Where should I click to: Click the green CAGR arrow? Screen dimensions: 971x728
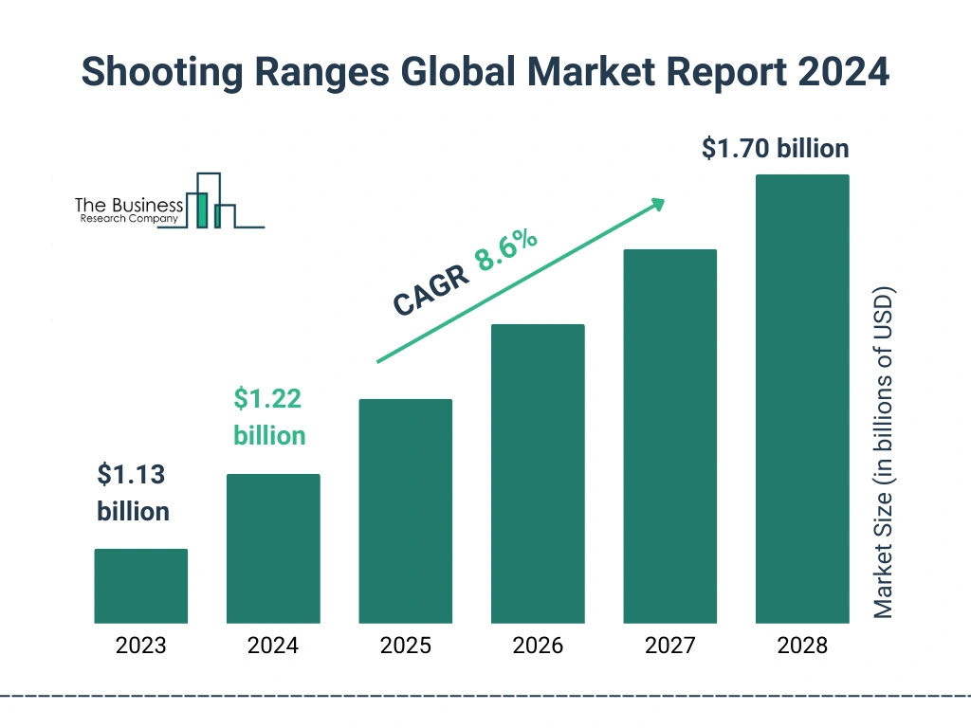(521, 281)
